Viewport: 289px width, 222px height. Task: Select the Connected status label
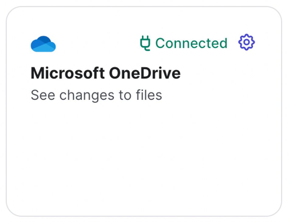coord(191,43)
